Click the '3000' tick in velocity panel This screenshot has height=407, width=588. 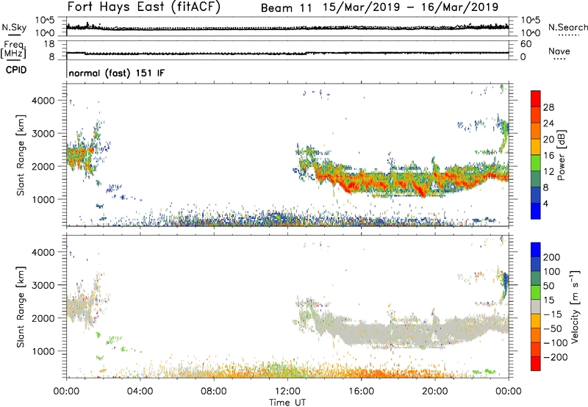43,285
